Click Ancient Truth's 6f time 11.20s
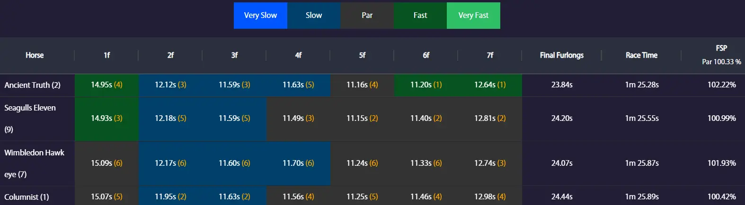 point(426,85)
